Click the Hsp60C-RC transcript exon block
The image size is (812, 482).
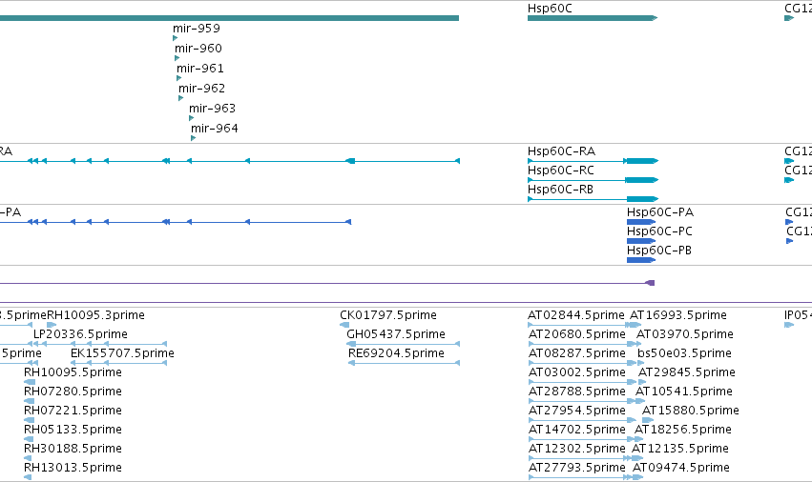[641, 180]
